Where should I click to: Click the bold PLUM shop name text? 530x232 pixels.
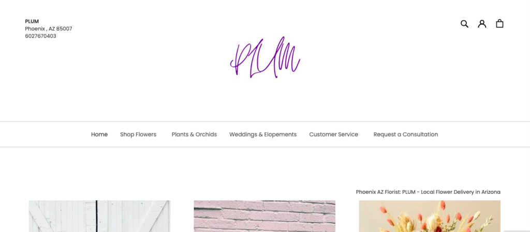[x=32, y=21]
